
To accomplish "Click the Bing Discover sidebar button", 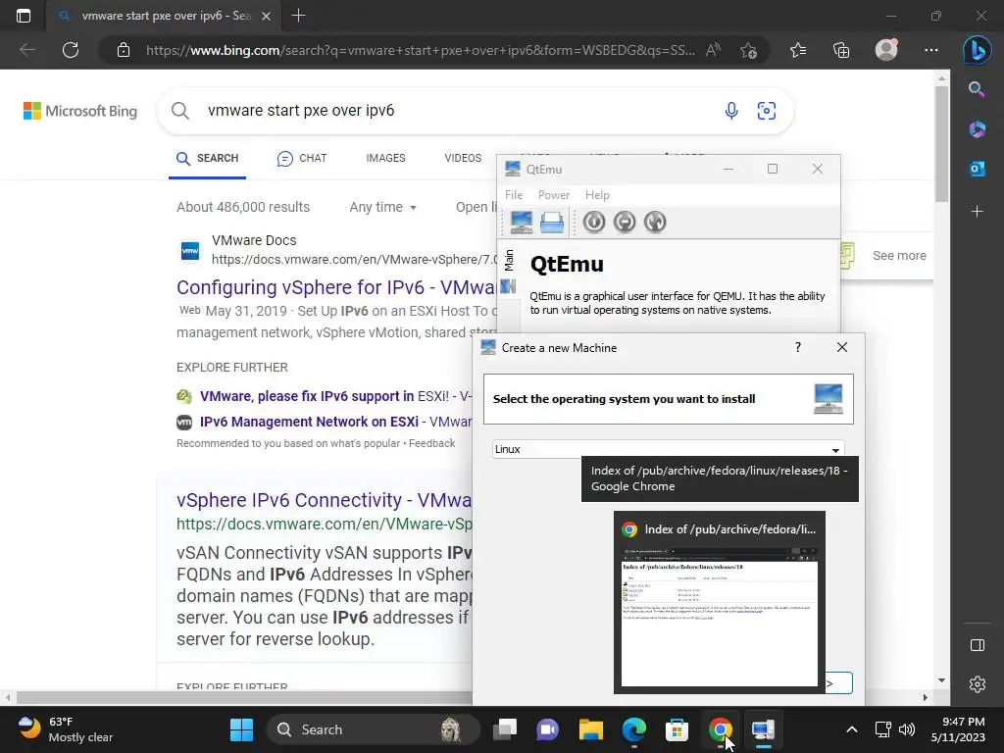I will click(977, 50).
